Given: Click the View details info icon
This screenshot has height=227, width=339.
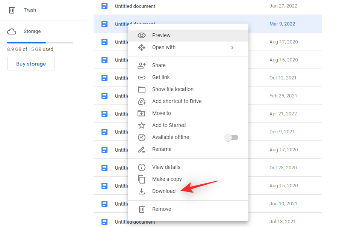Looking at the screenshot, I should coord(142,167).
